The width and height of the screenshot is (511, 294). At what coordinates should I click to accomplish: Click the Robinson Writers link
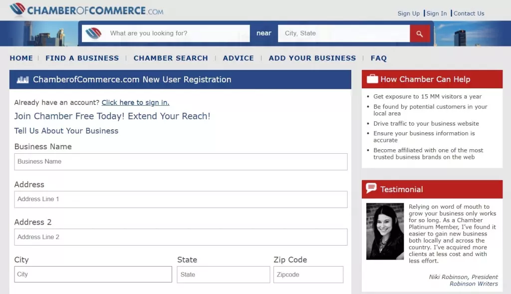click(x=474, y=284)
